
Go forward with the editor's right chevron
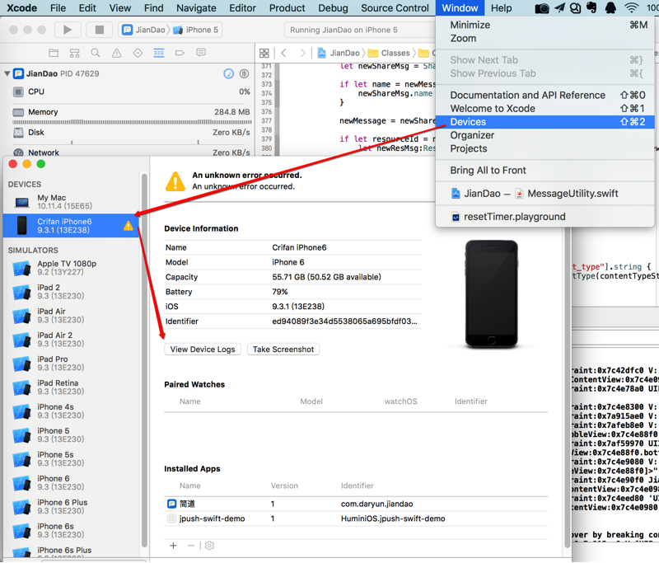[x=302, y=53]
